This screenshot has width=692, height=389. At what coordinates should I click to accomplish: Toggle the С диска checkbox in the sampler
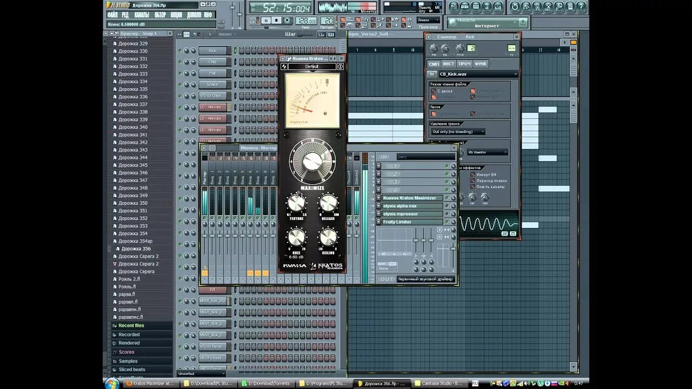434,91
